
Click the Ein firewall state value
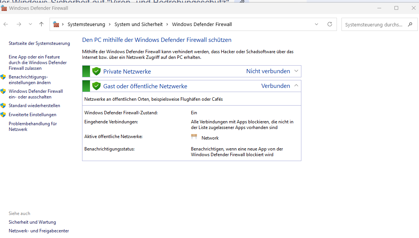click(x=194, y=113)
